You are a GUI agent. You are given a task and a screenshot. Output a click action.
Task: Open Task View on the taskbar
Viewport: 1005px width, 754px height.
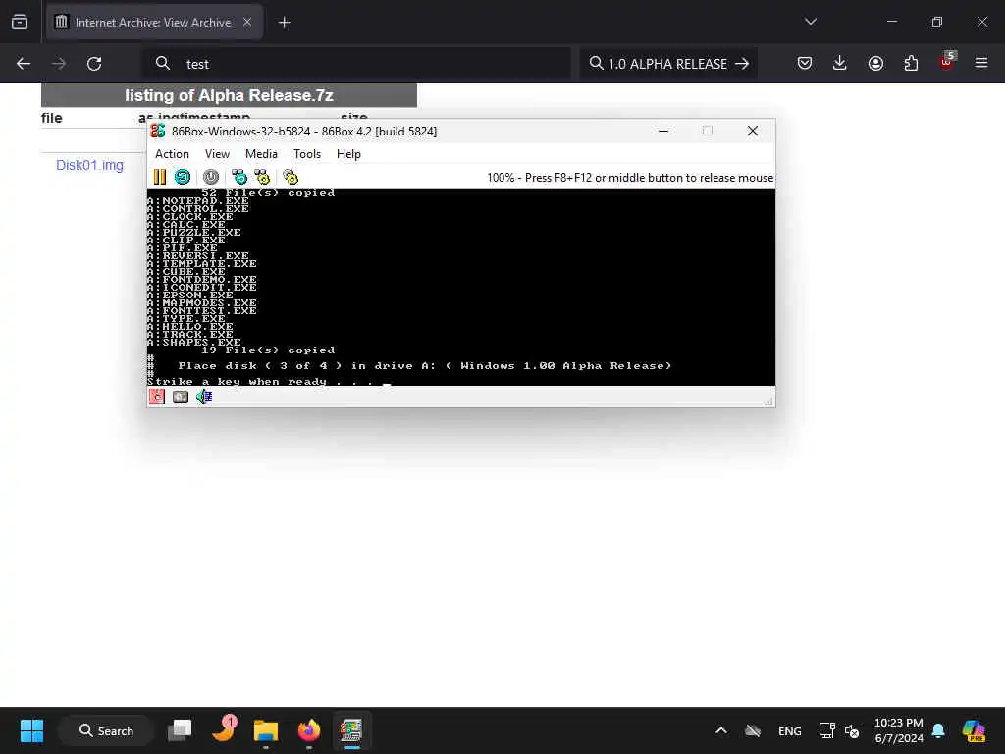[x=180, y=730]
